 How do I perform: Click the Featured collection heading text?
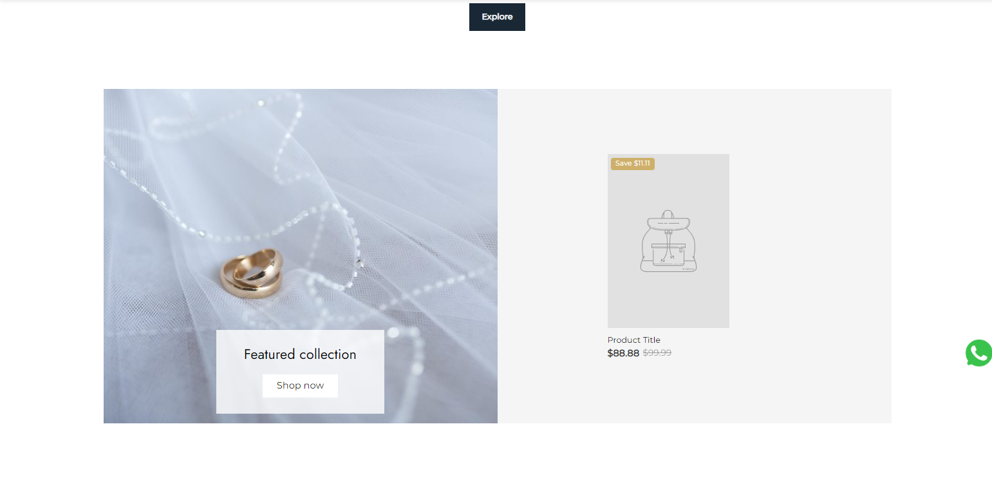click(x=300, y=354)
